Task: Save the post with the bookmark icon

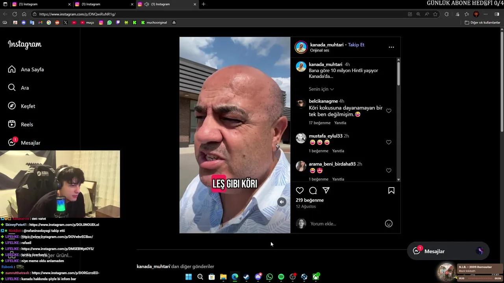Action: (x=391, y=190)
